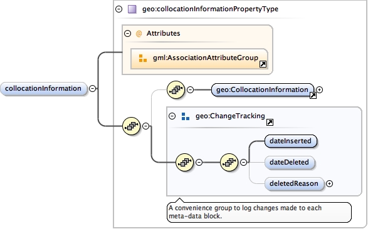Follow the geo:CollocationInformation reference arrow

tap(313, 95)
